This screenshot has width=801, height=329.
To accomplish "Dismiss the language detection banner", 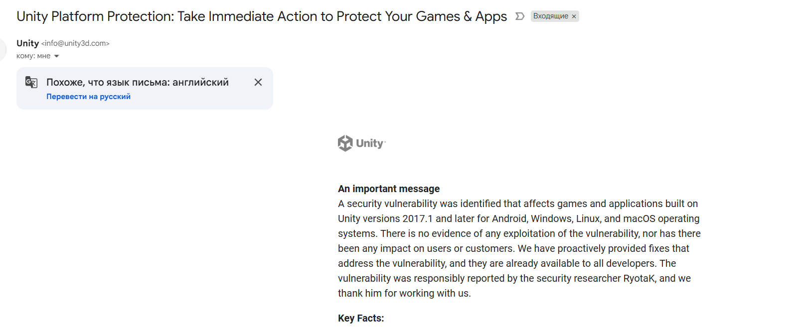I will (x=258, y=82).
